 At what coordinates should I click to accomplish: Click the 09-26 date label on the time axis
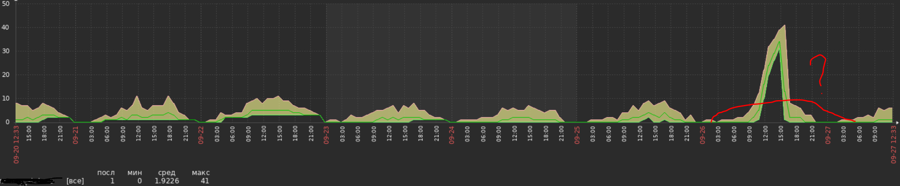(702, 135)
